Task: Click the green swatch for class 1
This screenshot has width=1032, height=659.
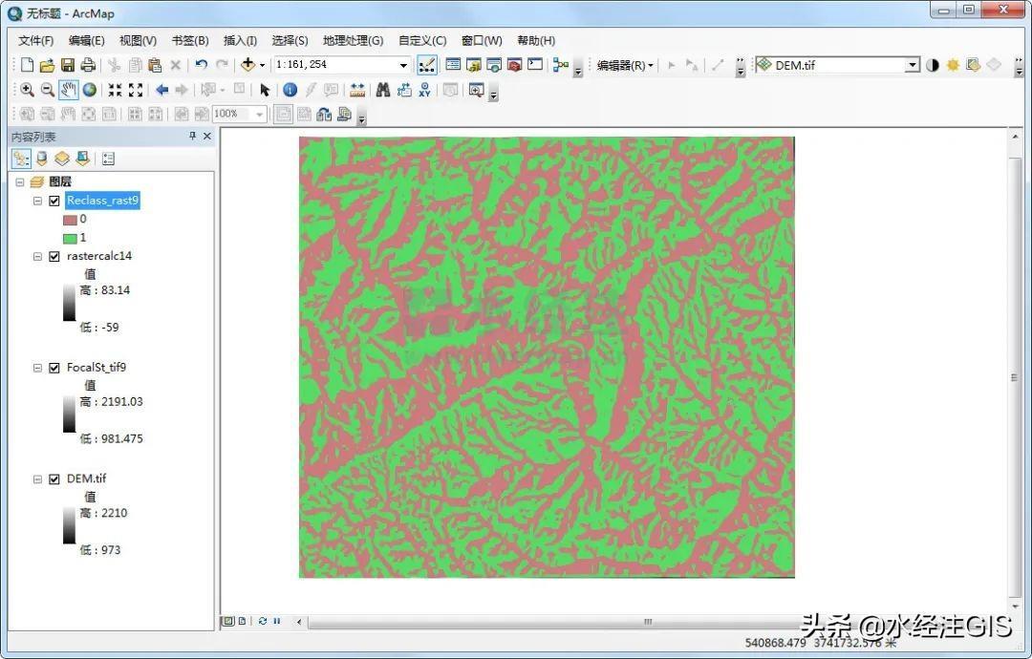Action: [70, 238]
